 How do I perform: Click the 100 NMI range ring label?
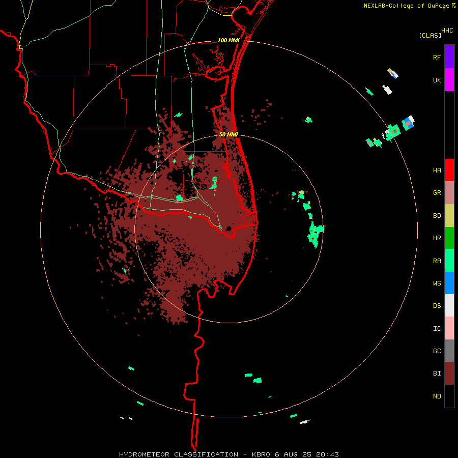[228, 40]
